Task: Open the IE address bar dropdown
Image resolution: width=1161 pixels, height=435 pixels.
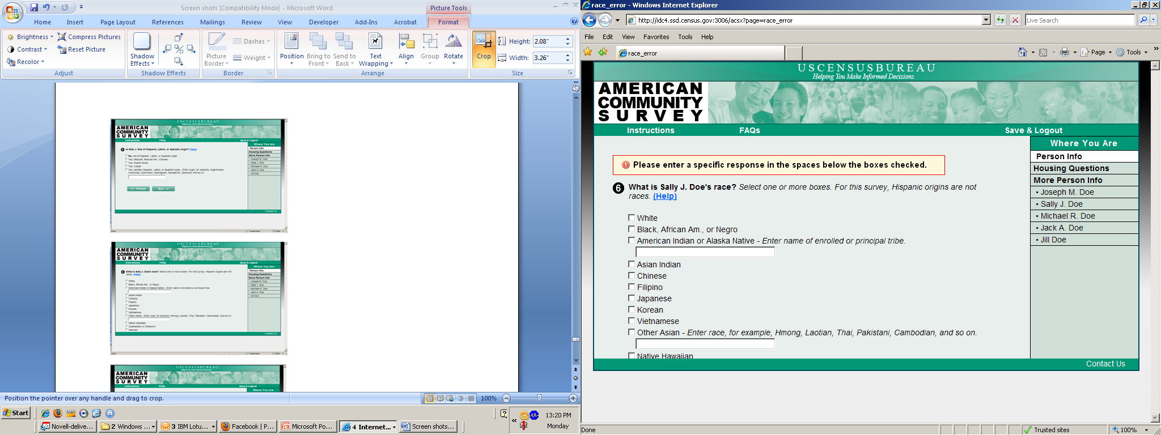Action: pyautogui.click(x=986, y=20)
